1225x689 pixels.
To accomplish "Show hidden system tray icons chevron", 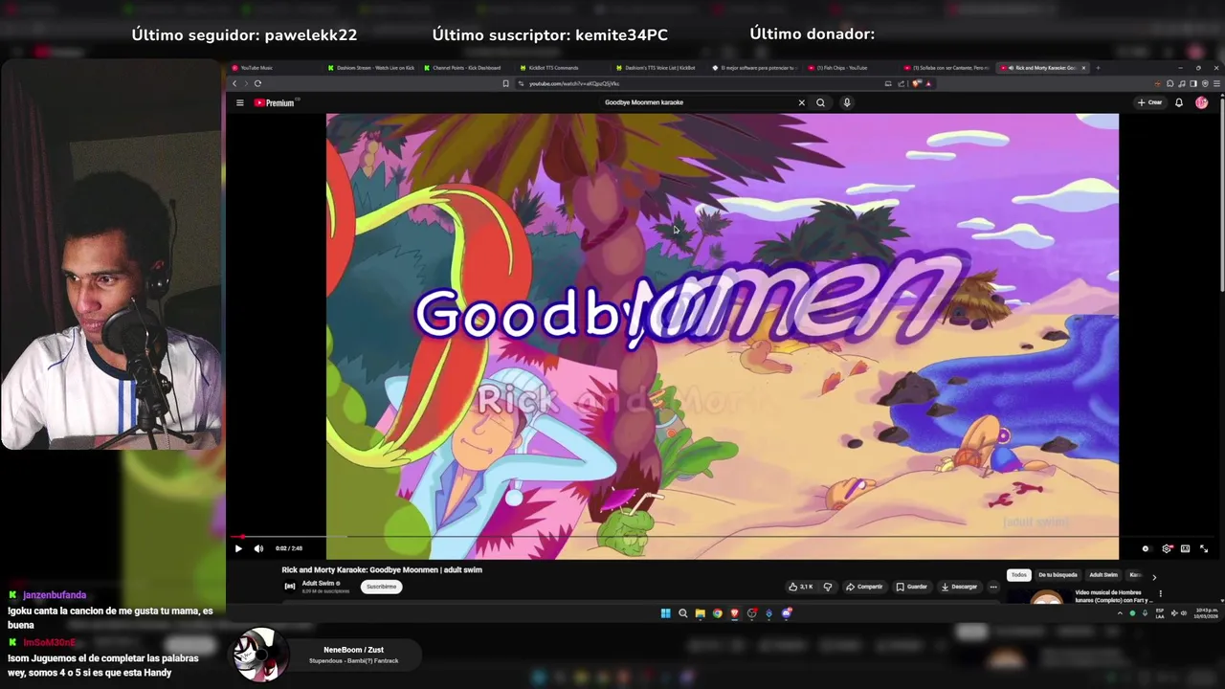I will point(1120,613).
